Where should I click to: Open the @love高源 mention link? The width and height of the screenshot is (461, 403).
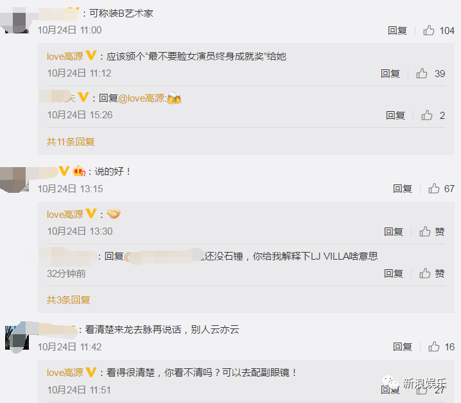(143, 98)
